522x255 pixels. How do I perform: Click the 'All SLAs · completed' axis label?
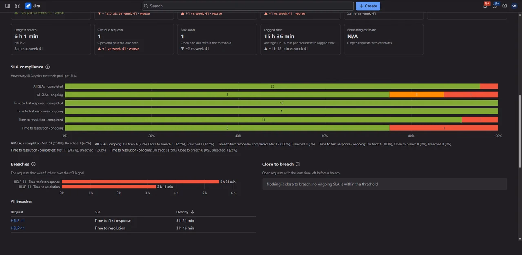coord(48,86)
